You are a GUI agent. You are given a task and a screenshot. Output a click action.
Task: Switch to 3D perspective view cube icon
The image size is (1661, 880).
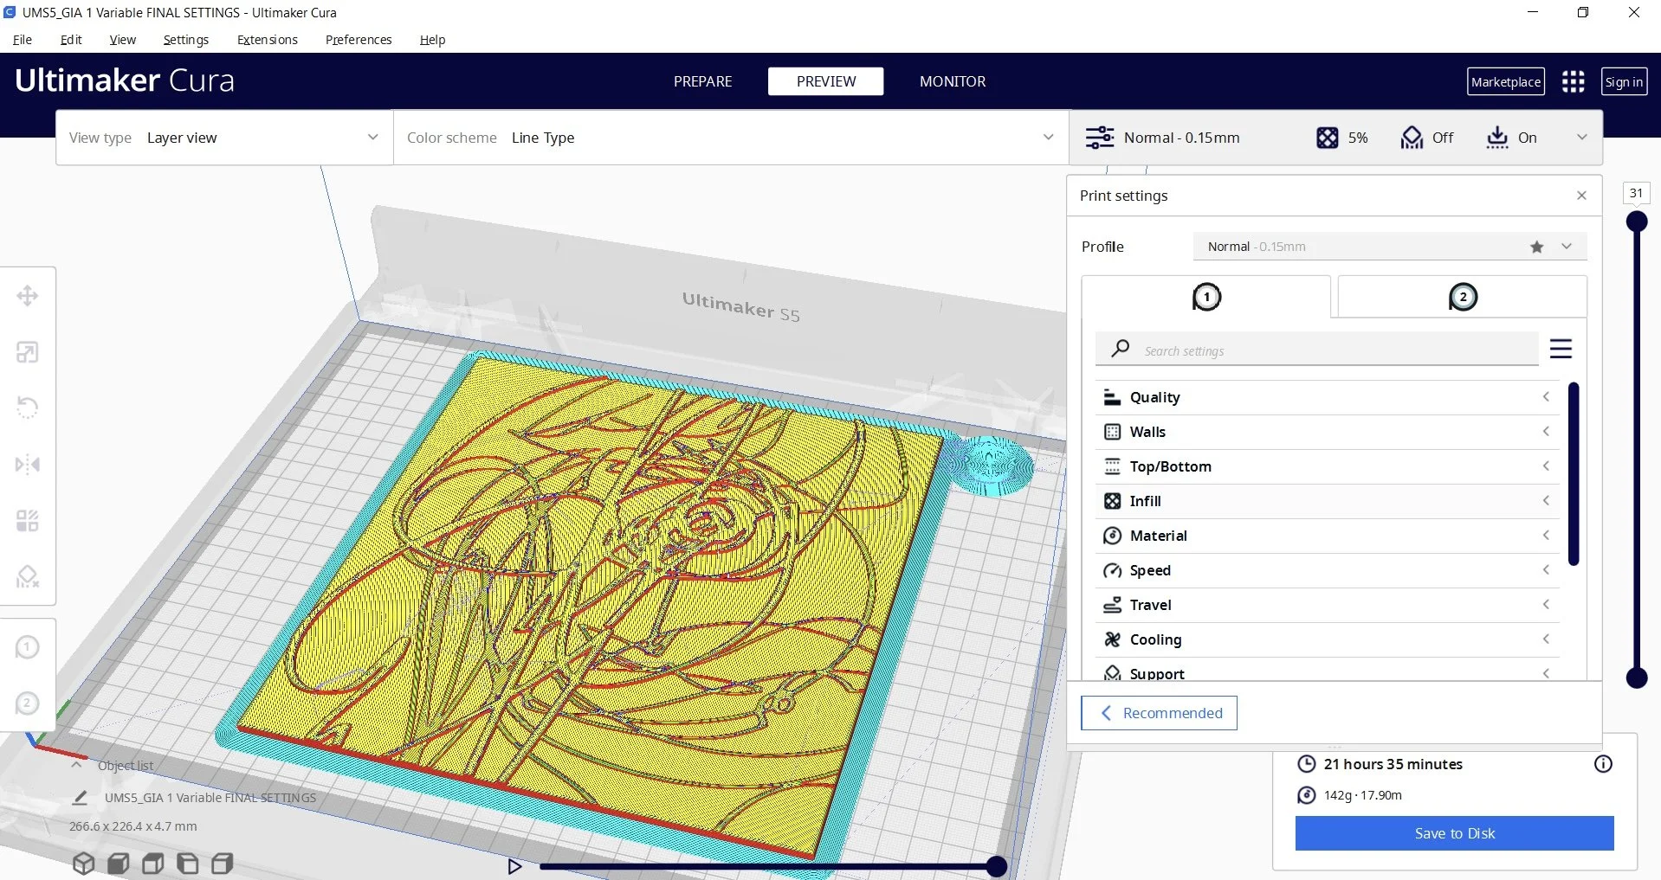(83, 863)
